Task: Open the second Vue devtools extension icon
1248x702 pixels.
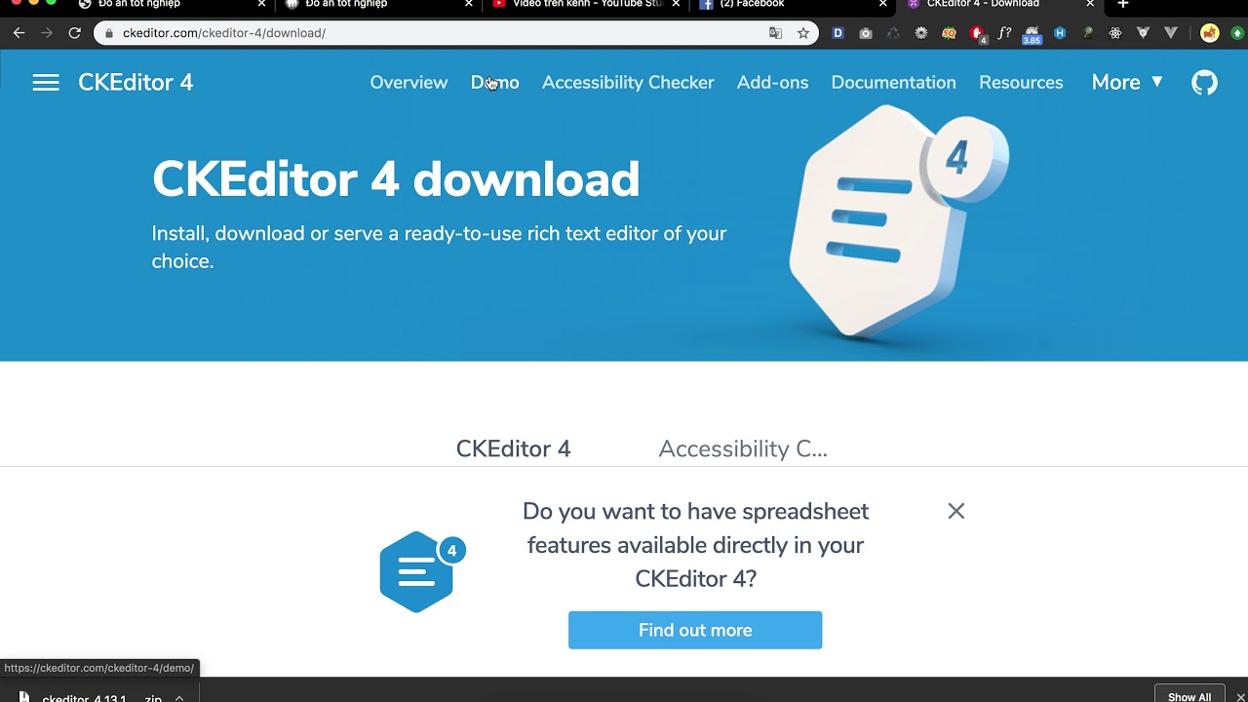Action: click(1171, 33)
